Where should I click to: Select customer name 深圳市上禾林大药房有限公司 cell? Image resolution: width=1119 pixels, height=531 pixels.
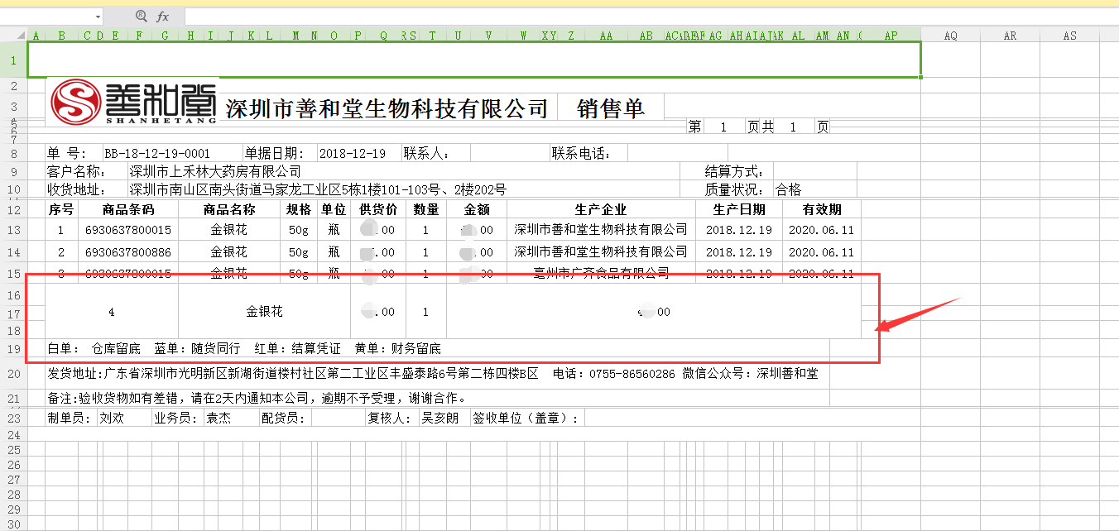click(x=215, y=171)
